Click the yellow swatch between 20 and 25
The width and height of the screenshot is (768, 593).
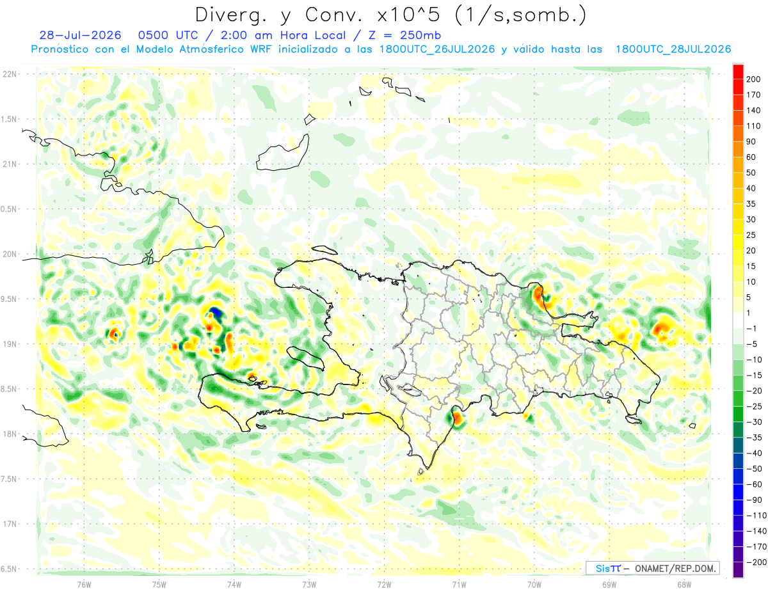point(738,243)
